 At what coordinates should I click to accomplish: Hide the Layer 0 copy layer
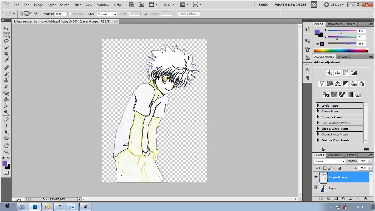point(316,177)
